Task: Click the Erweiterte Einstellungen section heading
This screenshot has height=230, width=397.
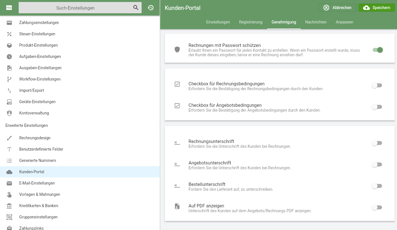Action: [x=27, y=125]
